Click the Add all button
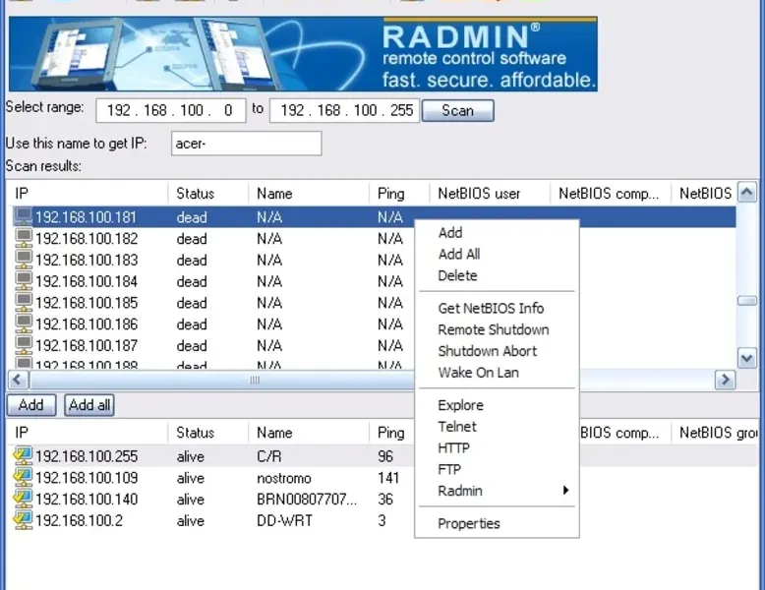The height and width of the screenshot is (590, 765). (x=89, y=405)
